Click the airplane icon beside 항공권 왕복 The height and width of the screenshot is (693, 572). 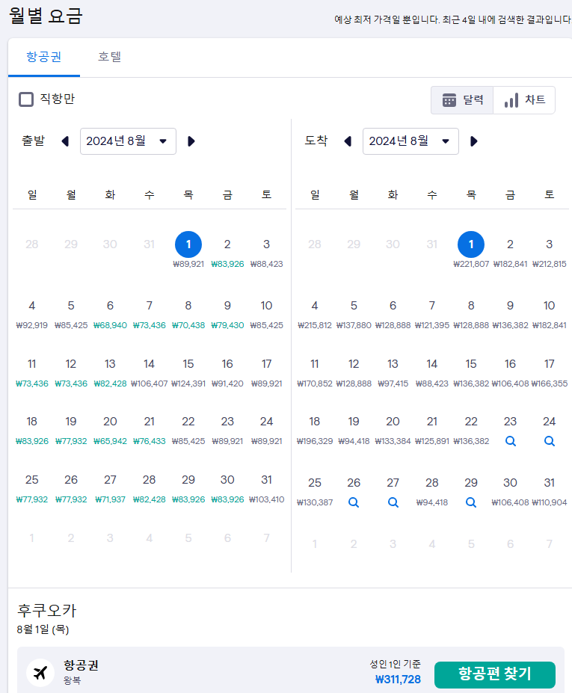tap(40, 673)
